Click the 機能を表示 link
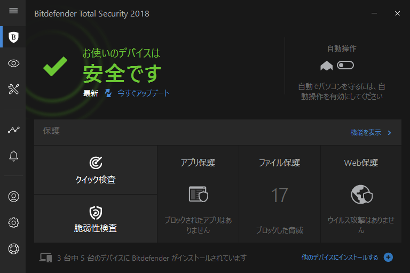Screen dimensions: 410x273 pyautogui.click(x=366, y=133)
